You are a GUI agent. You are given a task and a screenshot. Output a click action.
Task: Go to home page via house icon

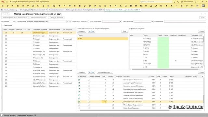(x=2, y=10)
